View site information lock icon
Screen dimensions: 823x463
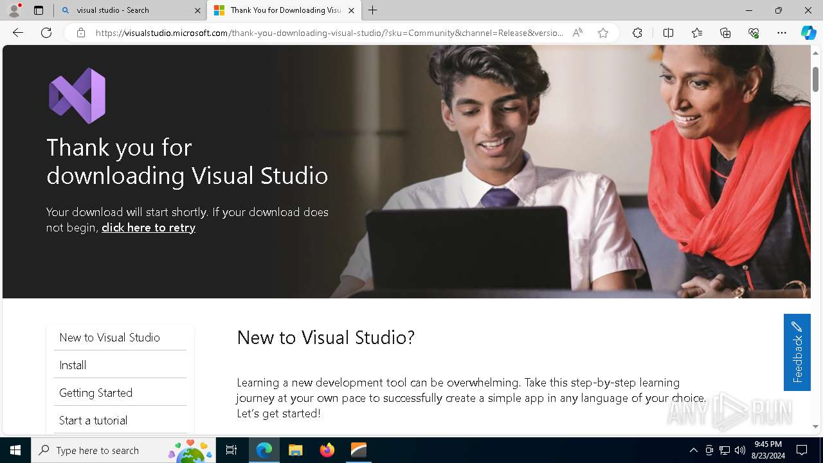tap(81, 33)
